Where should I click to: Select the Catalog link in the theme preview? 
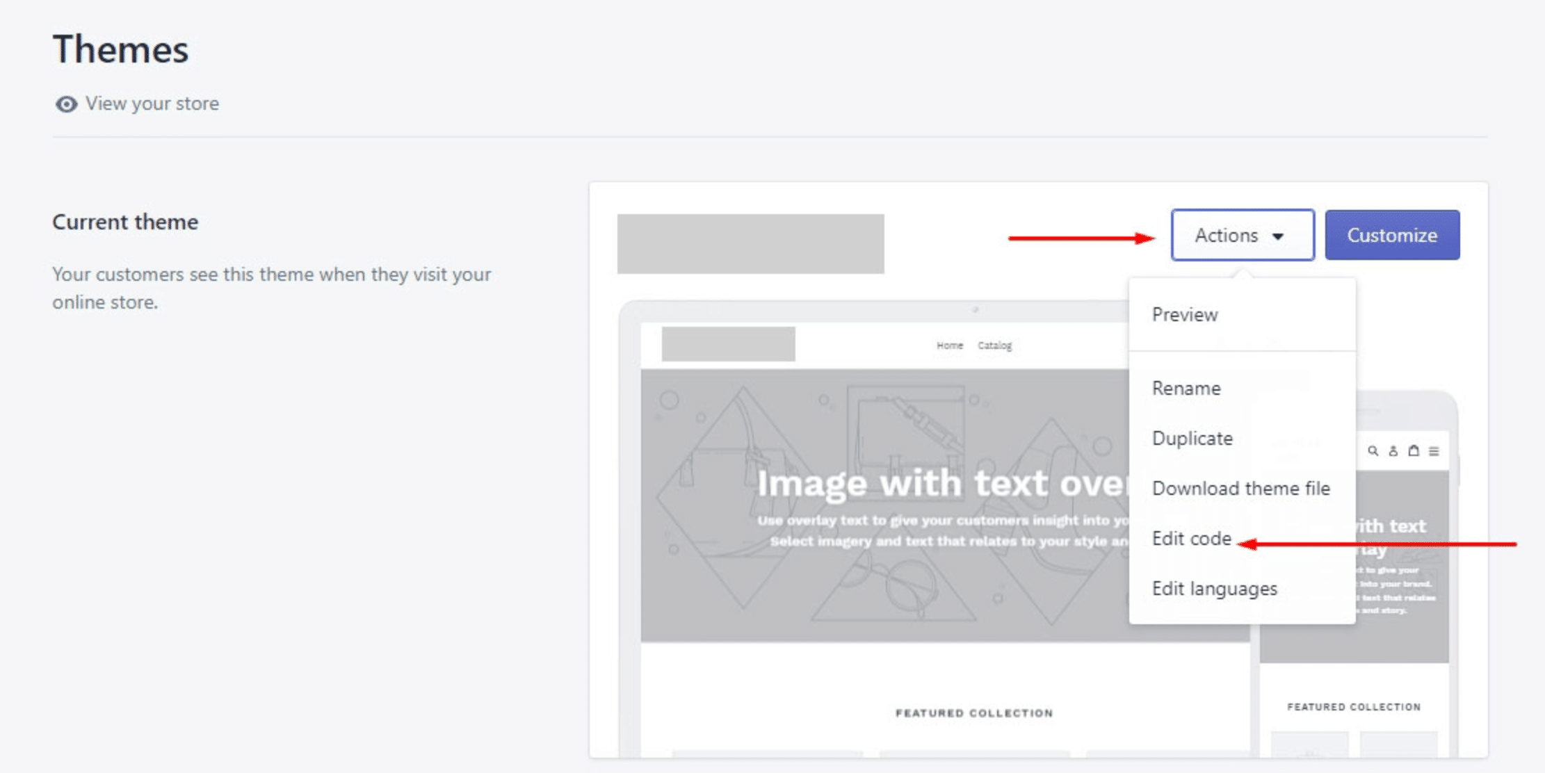[995, 345]
